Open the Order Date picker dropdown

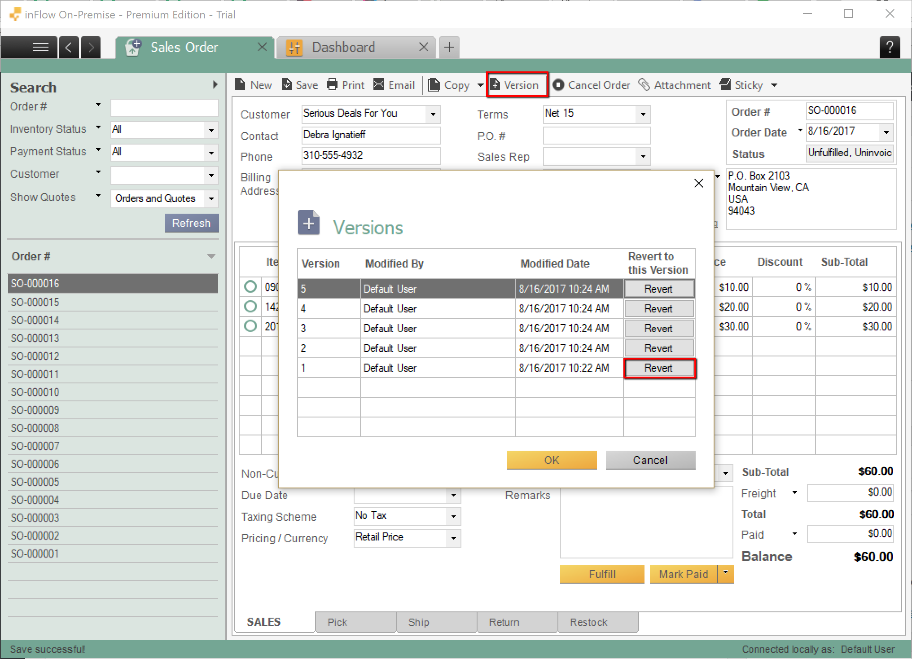pyautogui.click(x=886, y=132)
